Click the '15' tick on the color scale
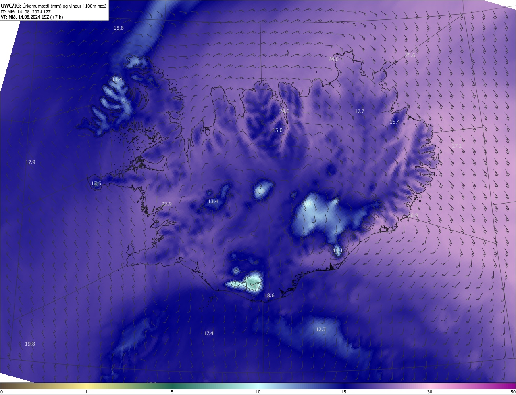The image size is (516, 395). (x=344, y=392)
